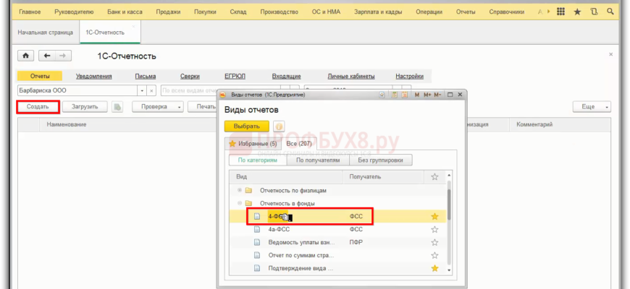Open organization Барбариска ООО dropdown arrow
The width and height of the screenshot is (630, 289).
click(x=142, y=90)
